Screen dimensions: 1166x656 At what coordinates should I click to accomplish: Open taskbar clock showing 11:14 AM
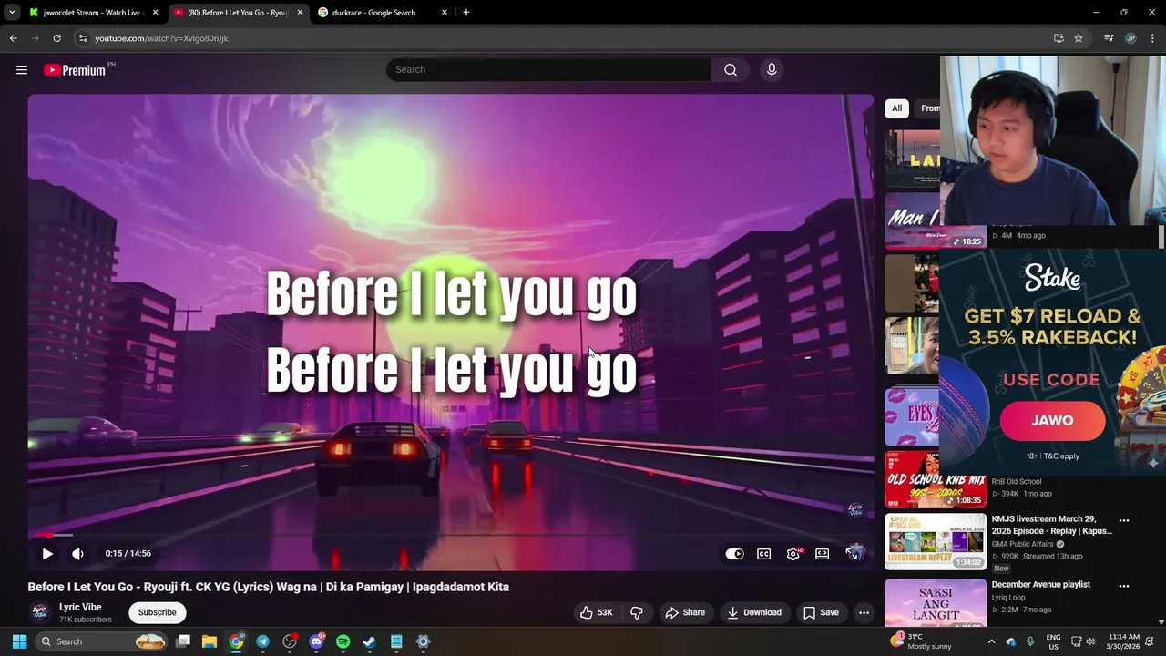[1123, 641]
